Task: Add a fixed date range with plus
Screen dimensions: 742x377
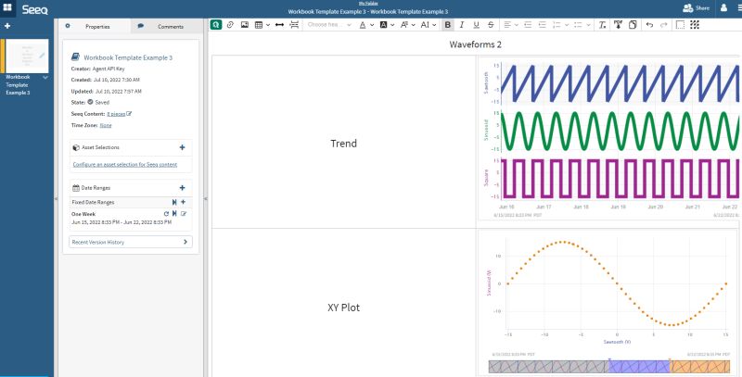Action: pos(183,202)
